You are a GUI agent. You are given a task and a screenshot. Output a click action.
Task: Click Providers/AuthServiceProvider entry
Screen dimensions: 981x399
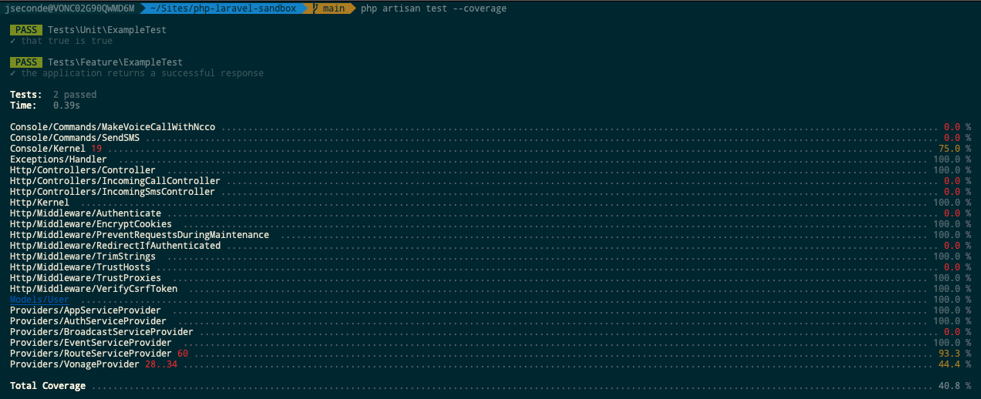[88, 321]
